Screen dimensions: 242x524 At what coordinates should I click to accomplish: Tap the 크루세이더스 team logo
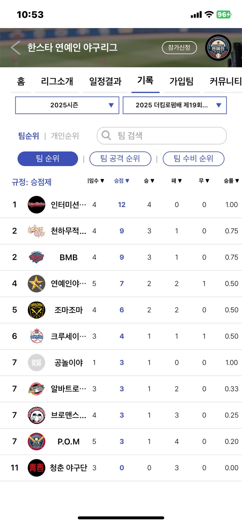pyautogui.click(x=36, y=336)
